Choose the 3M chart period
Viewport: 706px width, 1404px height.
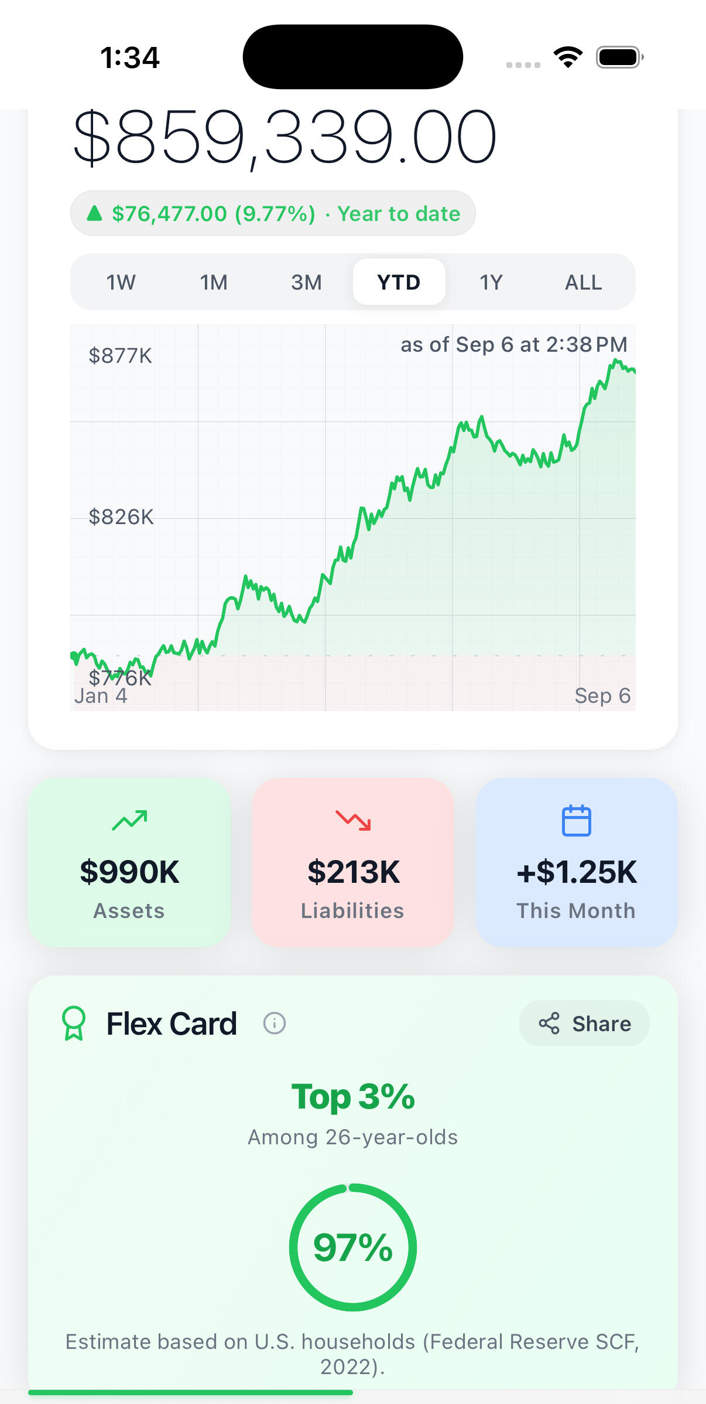(306, 282)
